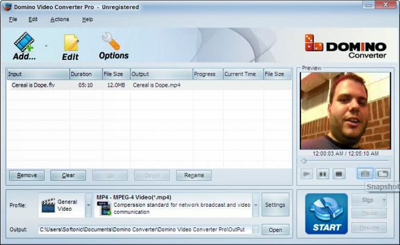The width and height of the screenshot is (400, 245).
Task: Close the Domino Video Converter window
Action: (x=386, y=5)
